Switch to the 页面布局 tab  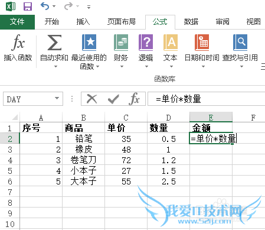pyautogui.click(x=122, y=22)
